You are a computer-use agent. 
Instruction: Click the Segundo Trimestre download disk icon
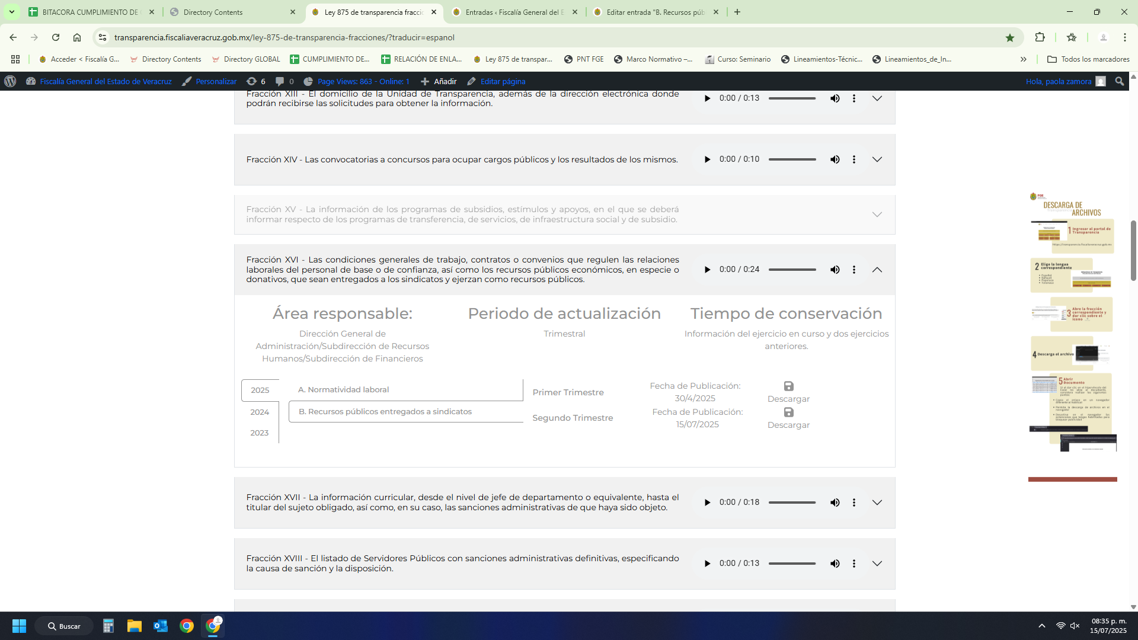[788, 412]
